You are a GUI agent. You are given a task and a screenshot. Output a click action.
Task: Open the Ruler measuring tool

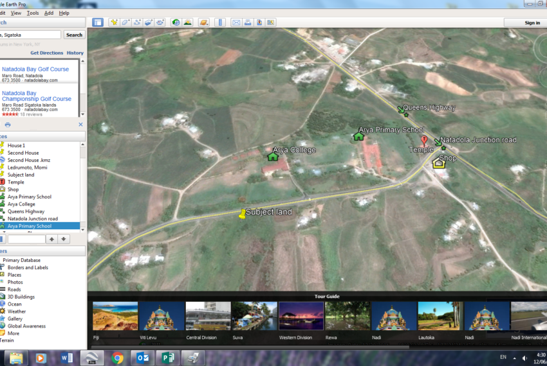pos(221,22)
